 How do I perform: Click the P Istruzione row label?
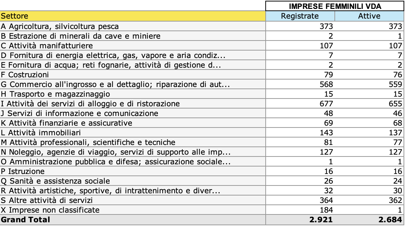click(x=23, y=171)
